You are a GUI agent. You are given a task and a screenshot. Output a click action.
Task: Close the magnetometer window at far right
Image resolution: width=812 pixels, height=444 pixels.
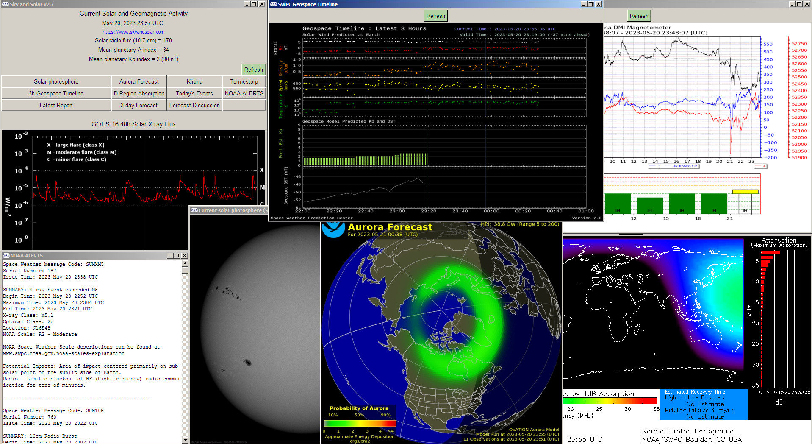(x=807, y=4)
